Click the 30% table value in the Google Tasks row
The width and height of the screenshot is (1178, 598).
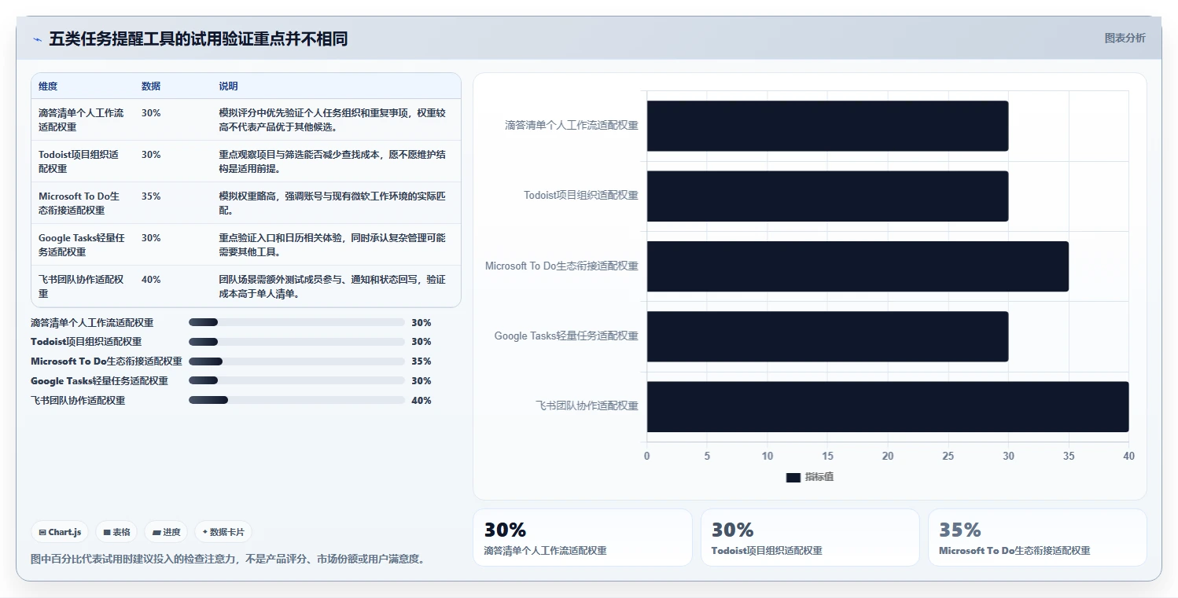coord(151,238)
